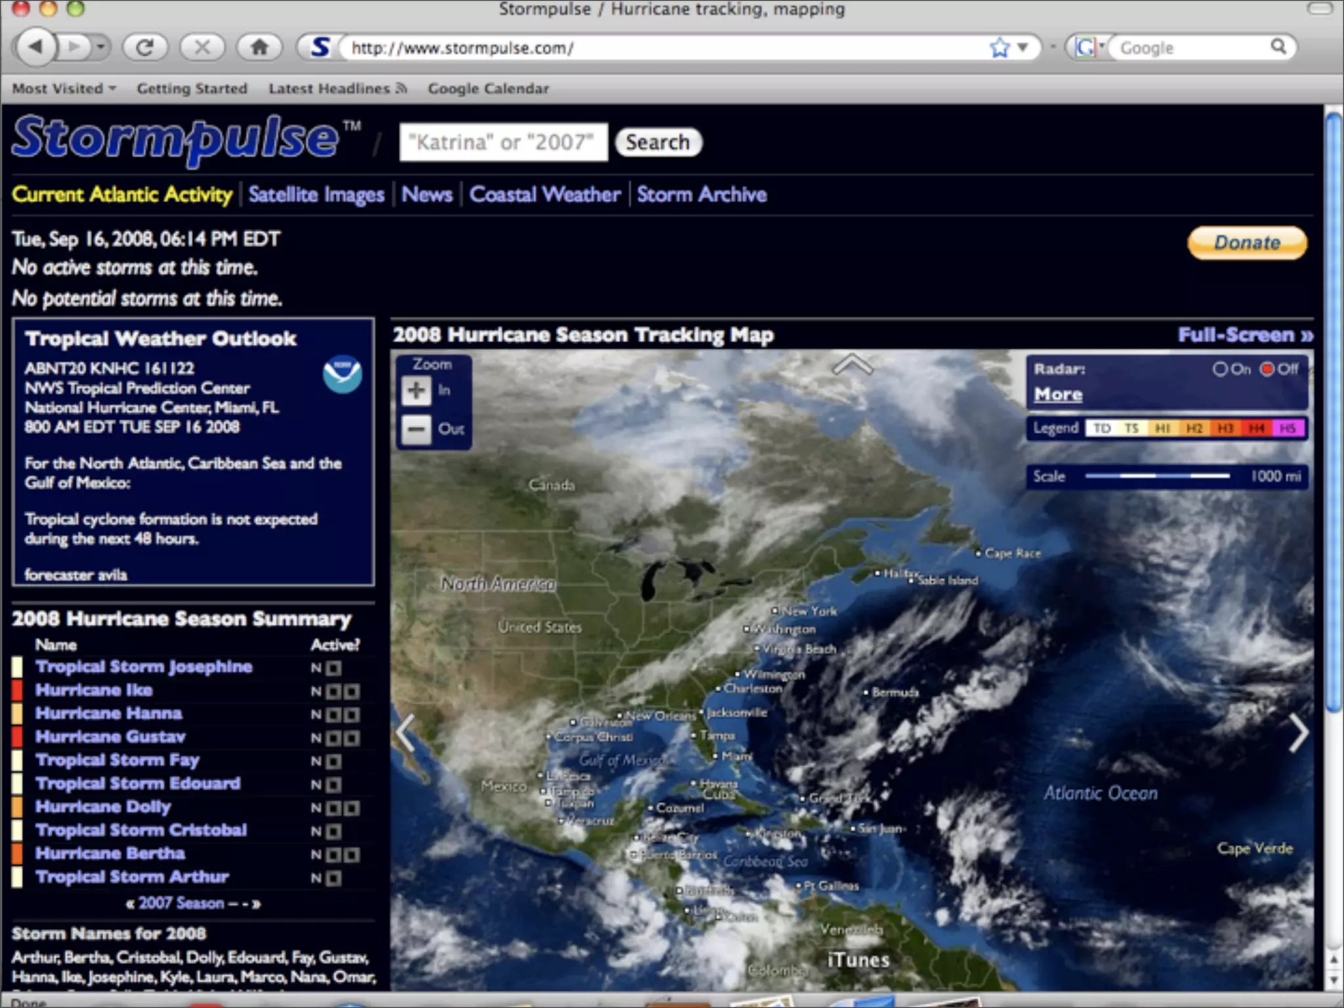Open the Hurricane Ike link
Viewport: 1344px width, 1008px height.
pyautogui.click(x=94, y=690)
